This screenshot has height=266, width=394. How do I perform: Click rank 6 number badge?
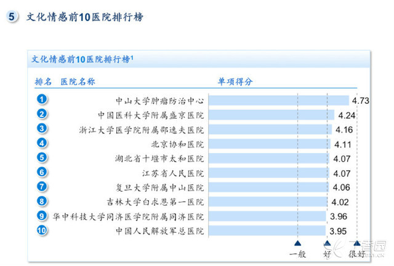coord(42,172)
